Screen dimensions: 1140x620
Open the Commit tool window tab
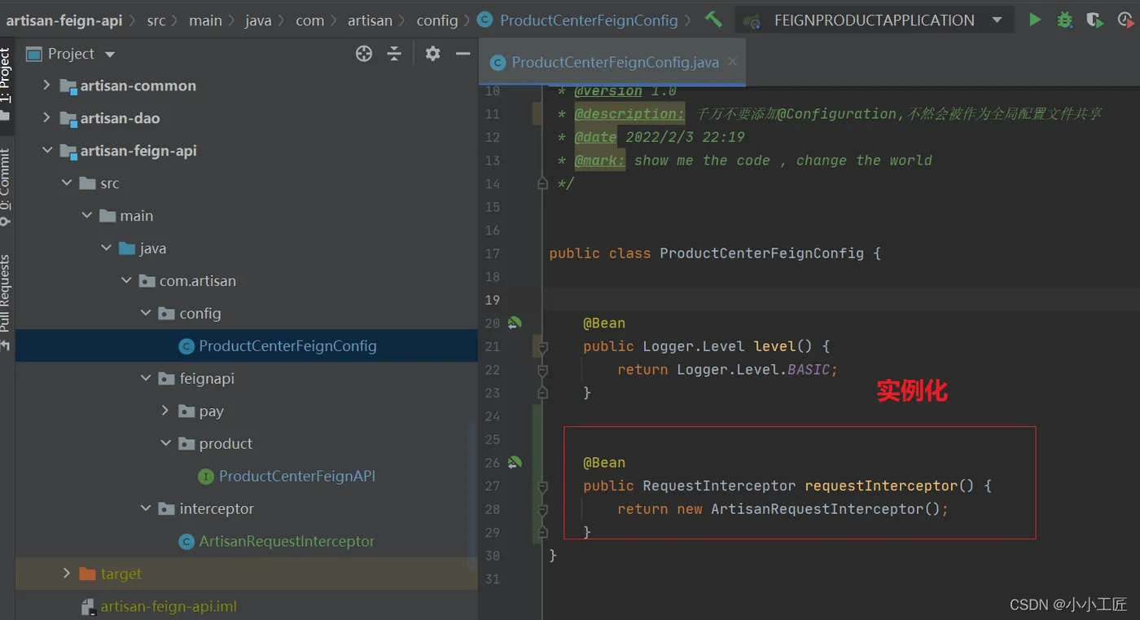6,187
